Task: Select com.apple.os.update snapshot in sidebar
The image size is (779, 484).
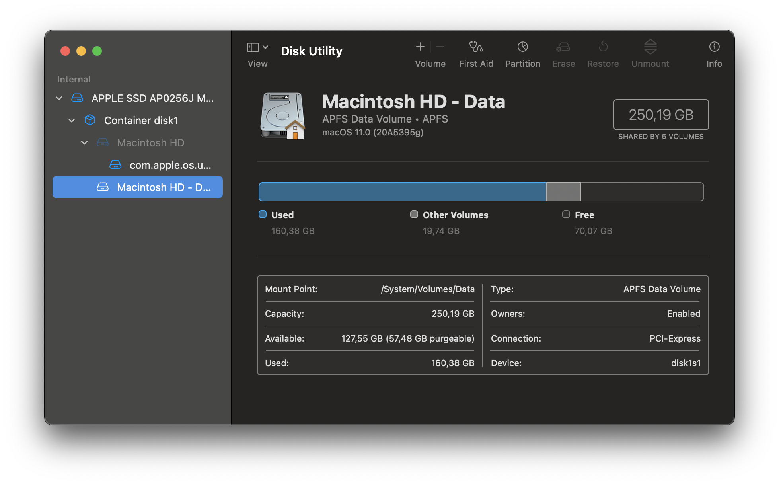Action: (x=170, y=165)
